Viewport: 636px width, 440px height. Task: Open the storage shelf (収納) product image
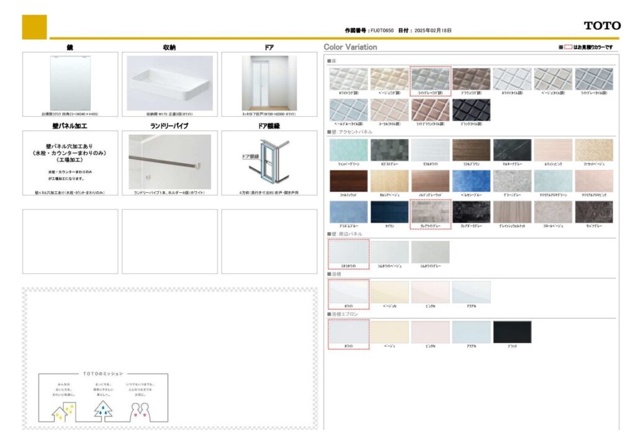[x=170, y=82]
